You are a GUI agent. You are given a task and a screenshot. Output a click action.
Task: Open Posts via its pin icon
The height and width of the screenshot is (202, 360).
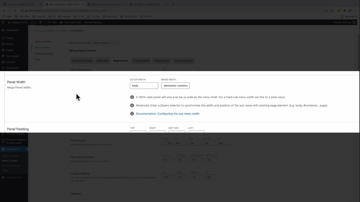3,38
